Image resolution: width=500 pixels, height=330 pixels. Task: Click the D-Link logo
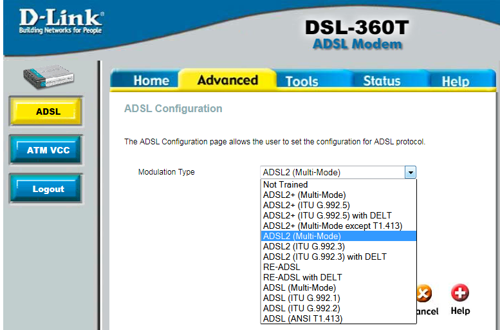(x=61, y=21)
